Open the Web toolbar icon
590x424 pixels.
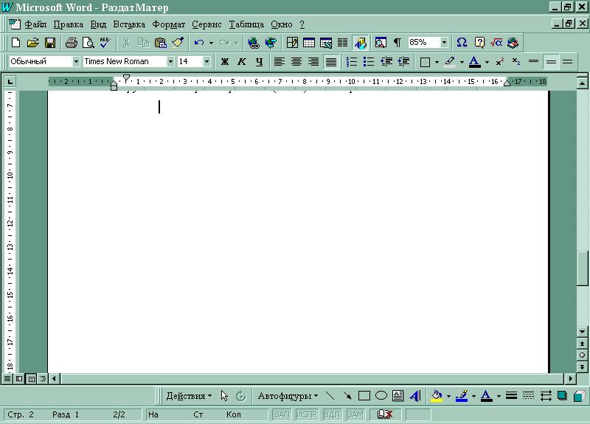tap(271, 43)
